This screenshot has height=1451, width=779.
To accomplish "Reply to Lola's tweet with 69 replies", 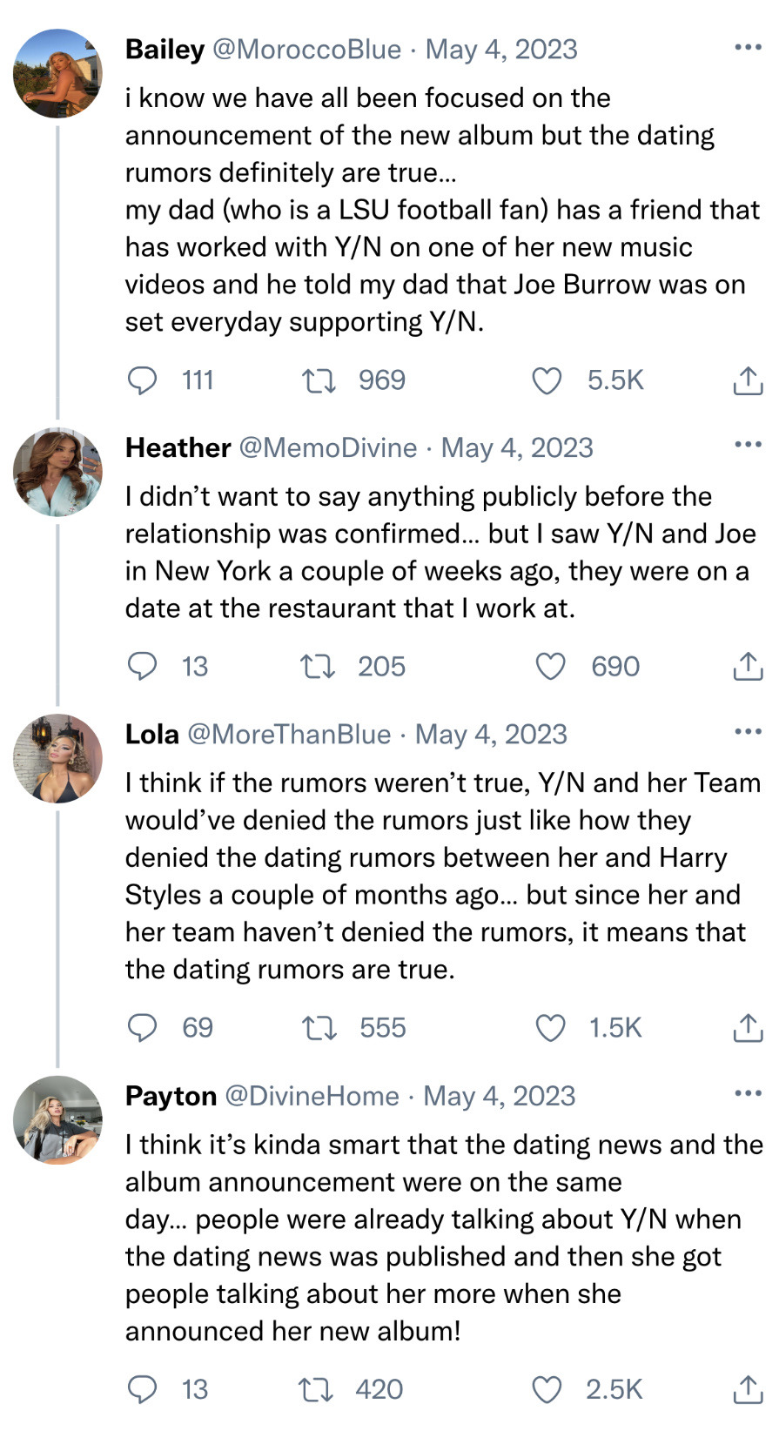I will tap(143, 1028).
